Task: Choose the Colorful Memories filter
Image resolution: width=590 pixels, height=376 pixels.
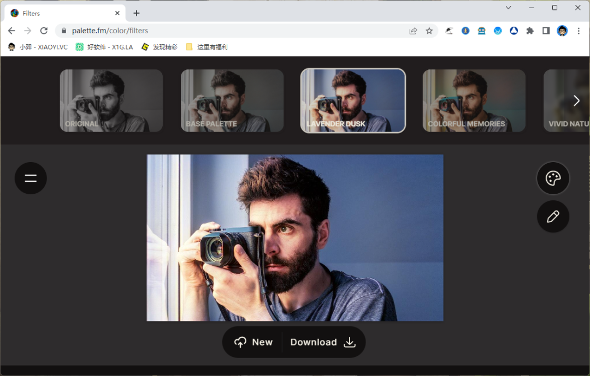Action: tap(474, 101)
